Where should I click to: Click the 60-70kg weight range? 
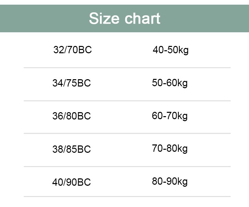tap(170, 116)
